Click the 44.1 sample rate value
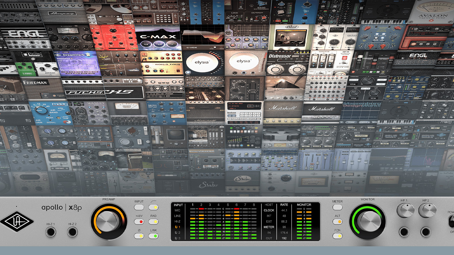Image resolution: width=454 pixels, height=255 pixels. 284,210
